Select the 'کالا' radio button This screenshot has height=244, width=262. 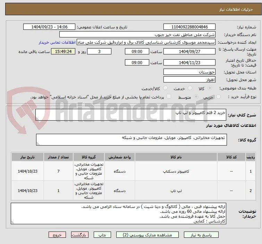pos(210,88)
